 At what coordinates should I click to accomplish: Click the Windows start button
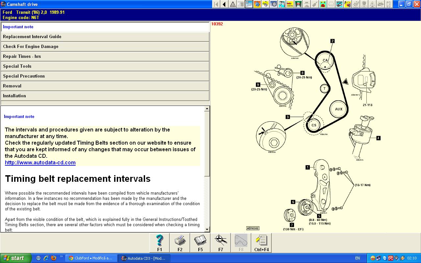point(15,258)
